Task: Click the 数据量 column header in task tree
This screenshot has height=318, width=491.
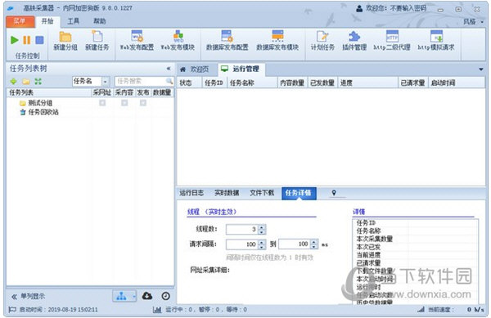Action: click(162, 92)
